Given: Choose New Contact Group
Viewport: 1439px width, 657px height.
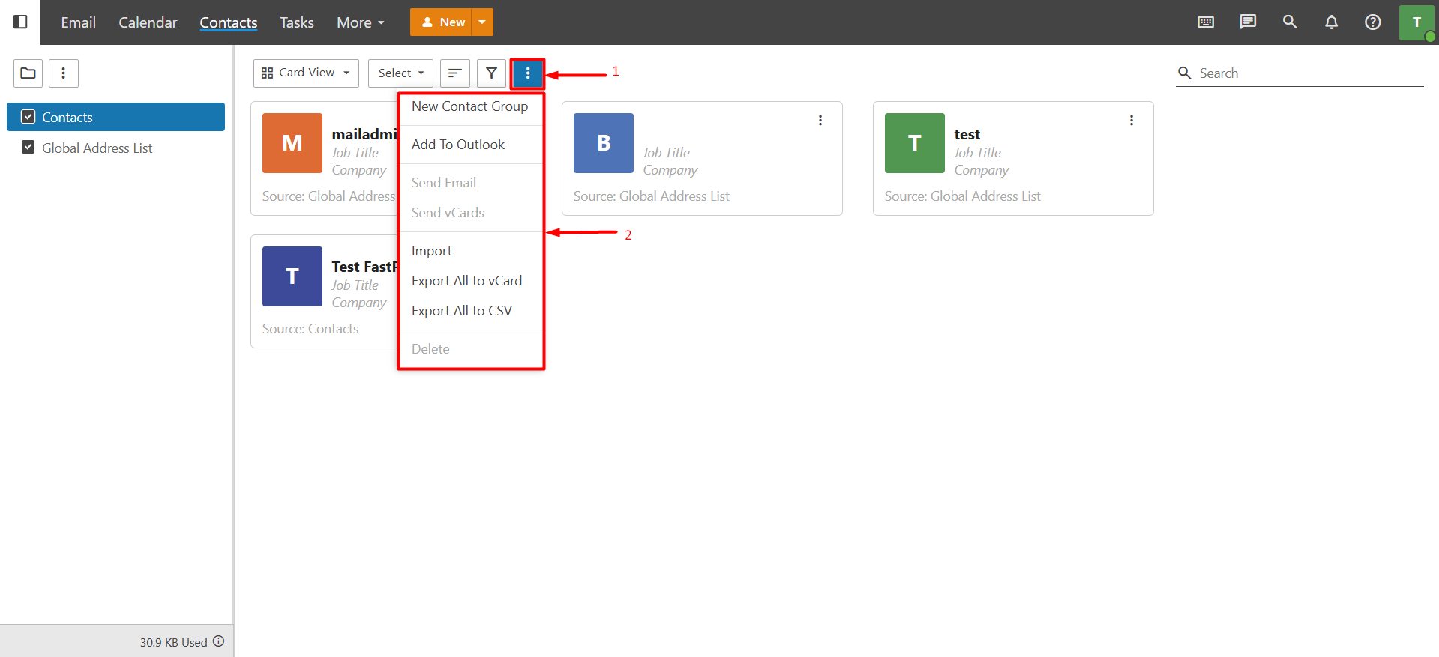Looking at the screenshot, I should [x=470, y=106].
